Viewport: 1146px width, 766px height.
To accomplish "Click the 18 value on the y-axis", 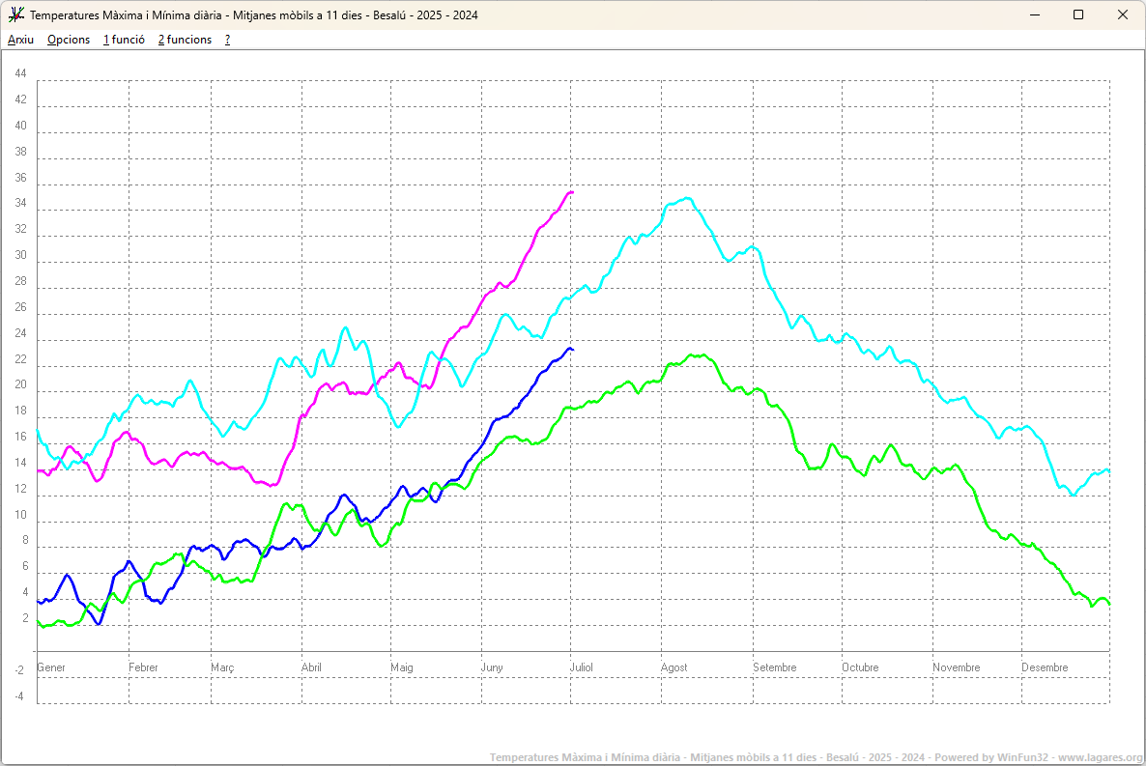I will tap(20, 411).
